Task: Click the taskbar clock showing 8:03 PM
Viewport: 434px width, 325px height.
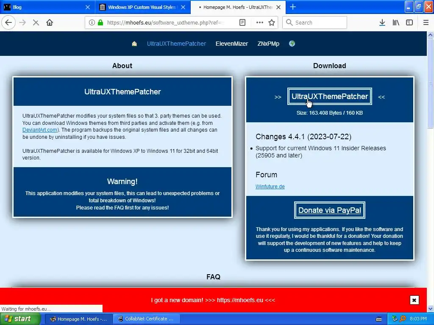Action: coord(418,319)
